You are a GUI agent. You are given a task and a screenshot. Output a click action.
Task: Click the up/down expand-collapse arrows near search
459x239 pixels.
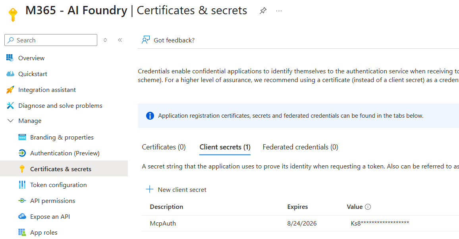105,40
